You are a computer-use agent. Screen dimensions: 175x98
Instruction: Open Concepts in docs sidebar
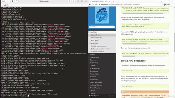point(93,60)
